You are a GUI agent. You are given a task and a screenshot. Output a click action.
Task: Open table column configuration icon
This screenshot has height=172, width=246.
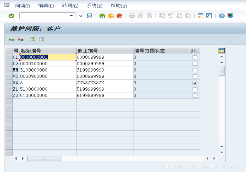coord(221,50)
